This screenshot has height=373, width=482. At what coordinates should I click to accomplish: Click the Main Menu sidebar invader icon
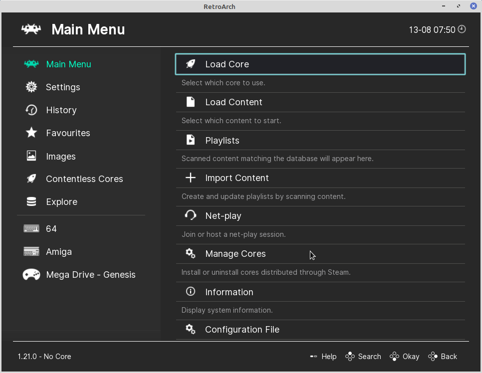31,64
